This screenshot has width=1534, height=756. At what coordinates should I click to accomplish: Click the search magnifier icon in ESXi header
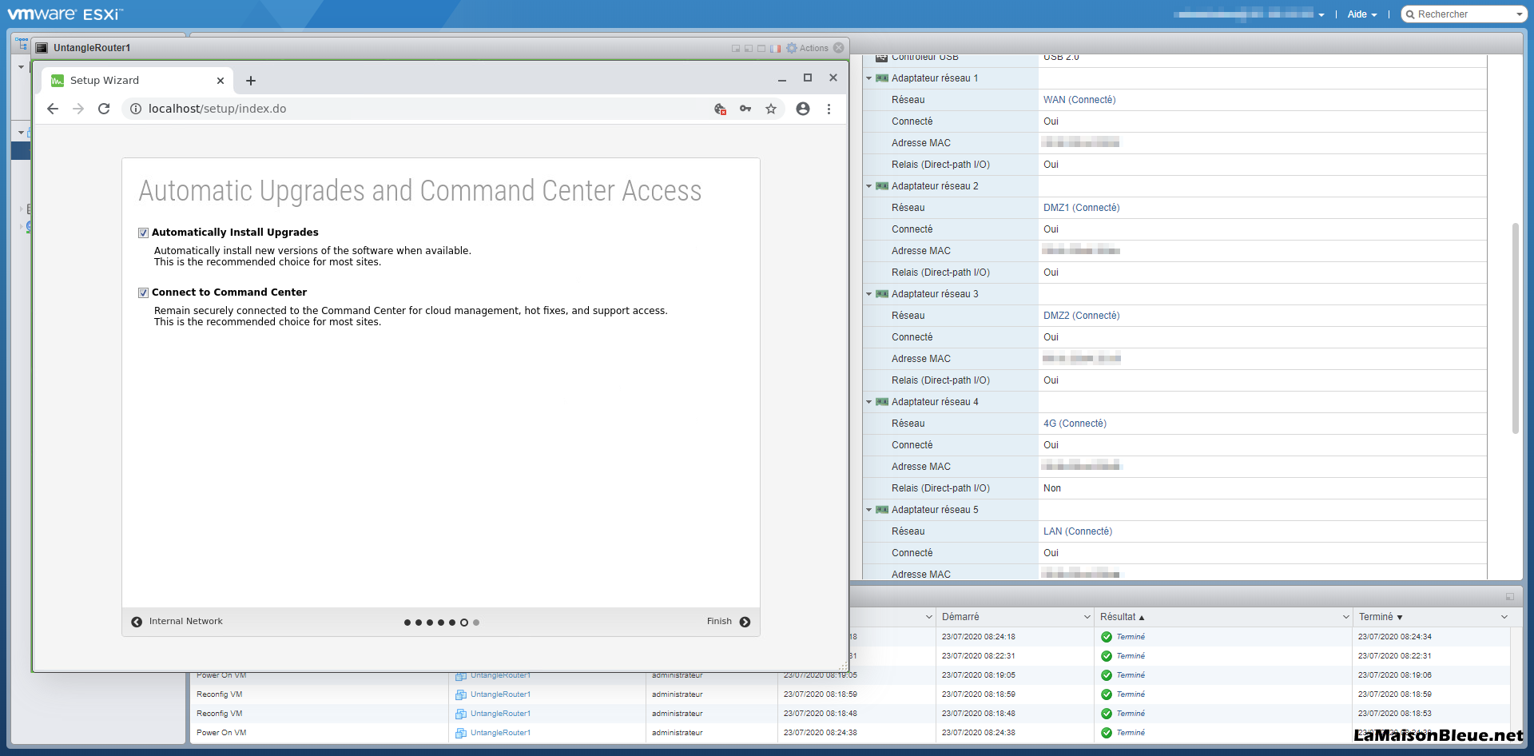click(x=1411, y=14)
